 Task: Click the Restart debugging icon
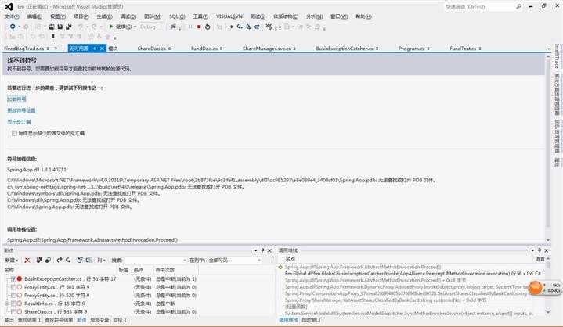(208, 27)
